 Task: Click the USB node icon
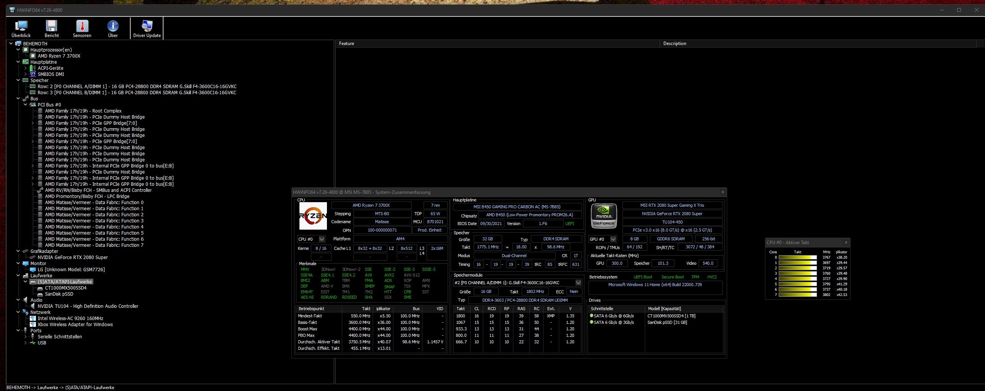[33, 343]
